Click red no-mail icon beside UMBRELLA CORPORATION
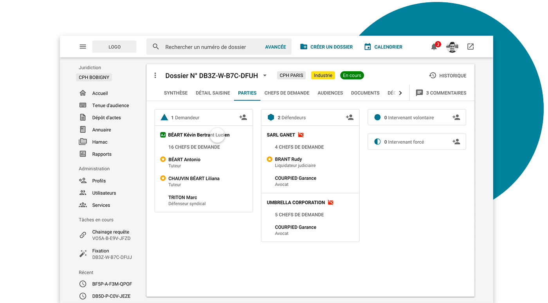Screen dimensions: 548x303 pos(331,202)
